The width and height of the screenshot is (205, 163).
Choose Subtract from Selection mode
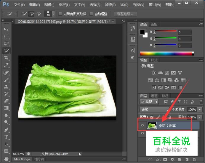pos(38,14)
